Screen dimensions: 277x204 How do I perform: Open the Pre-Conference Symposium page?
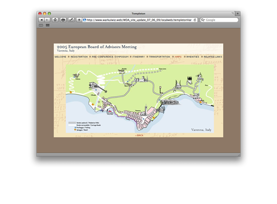point(110,57)
